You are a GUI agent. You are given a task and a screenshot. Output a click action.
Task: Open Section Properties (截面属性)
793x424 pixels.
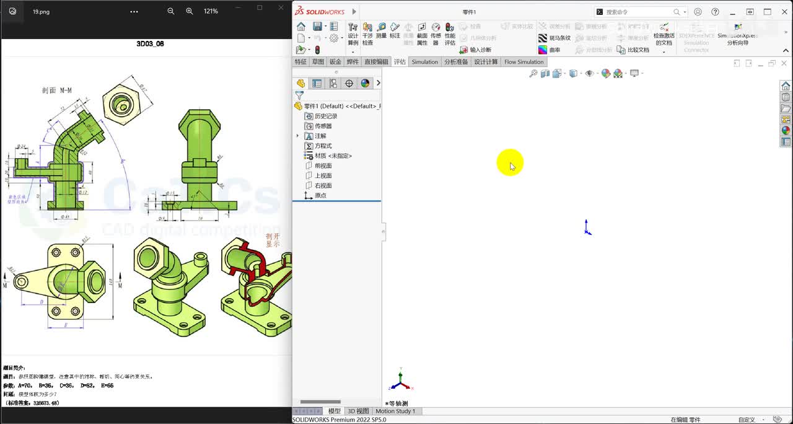click(422, 35)
